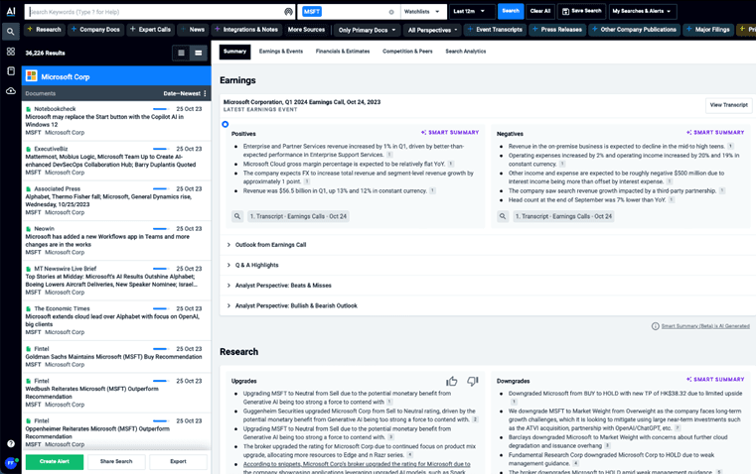Screen dimensions: 756x474
Task: Click citation after Head count 7% lower
Action: [x=672, y=199]
